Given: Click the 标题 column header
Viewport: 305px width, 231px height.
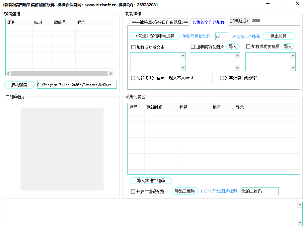Looking at the screenshot, I should pos(194,107).
